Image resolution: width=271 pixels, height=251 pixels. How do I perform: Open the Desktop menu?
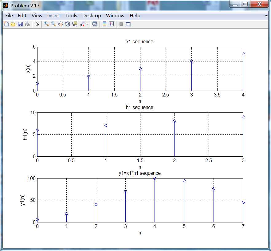[x=92, y=16]
